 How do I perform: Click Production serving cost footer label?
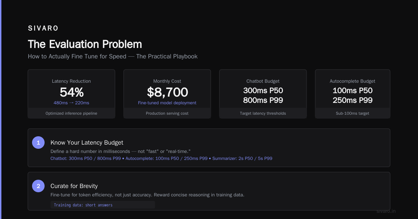click(167, 113)
